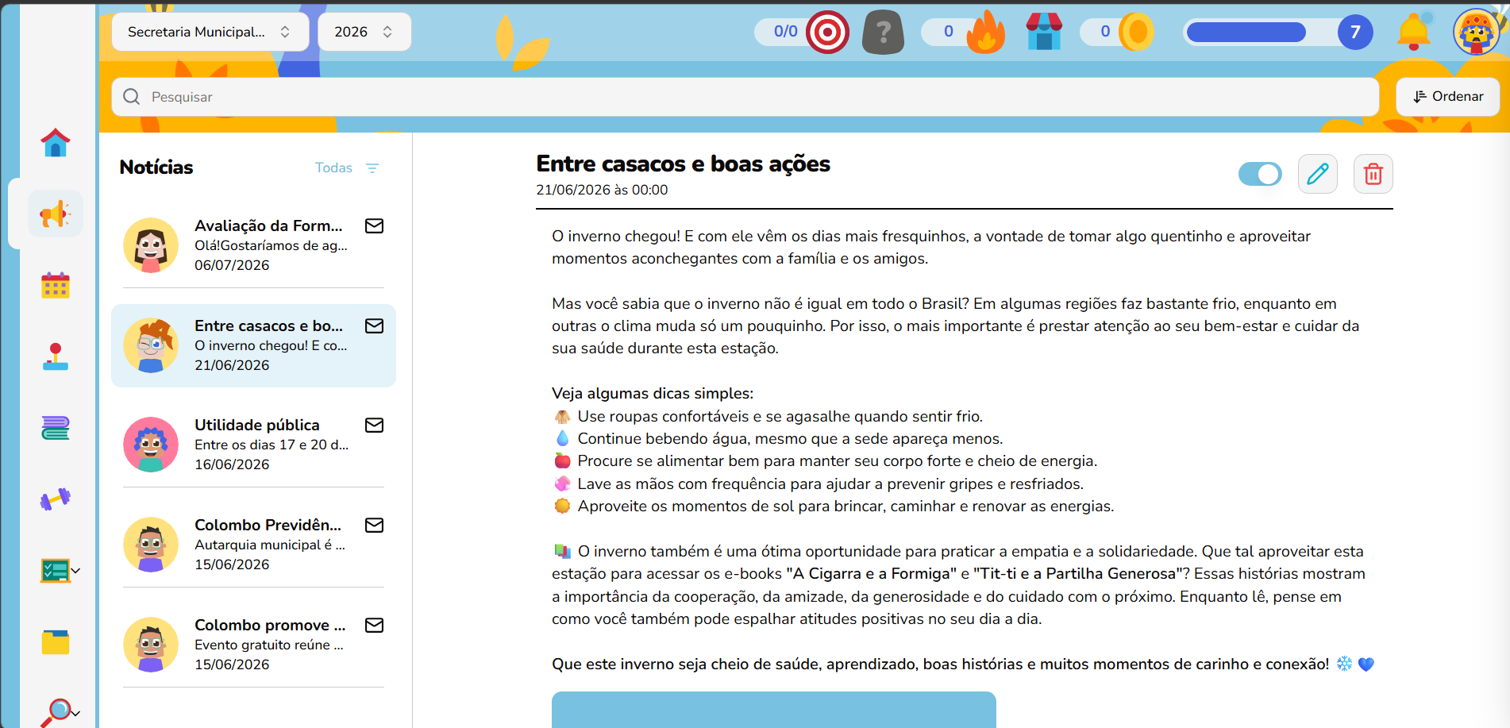The height and width of the screenshot is (728, 1510).
Task: Open the home icon in sidebar
Action: (x=56, y=143)
